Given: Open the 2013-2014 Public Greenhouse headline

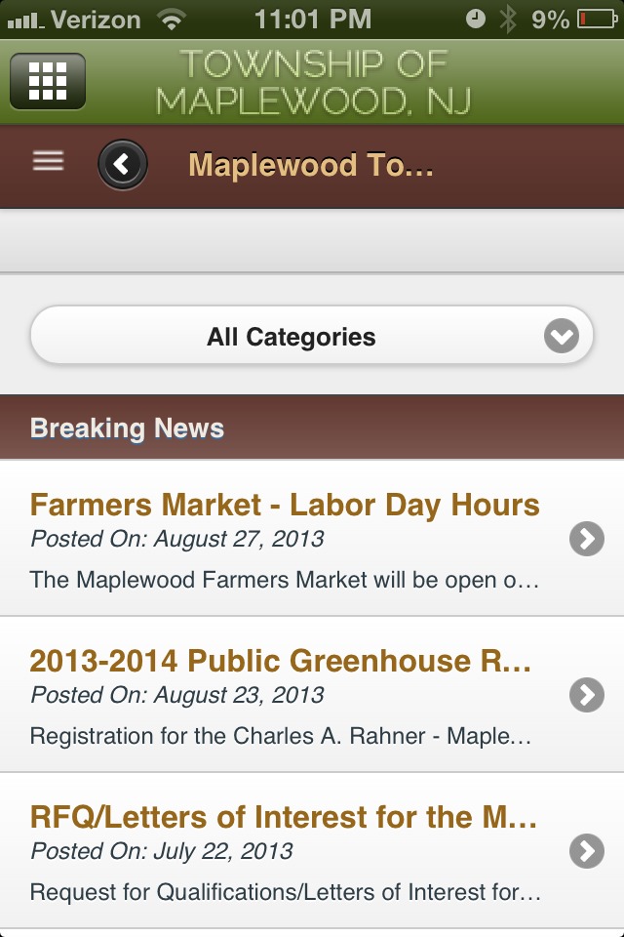Looking at the screenshot, I should coord(281,661).
